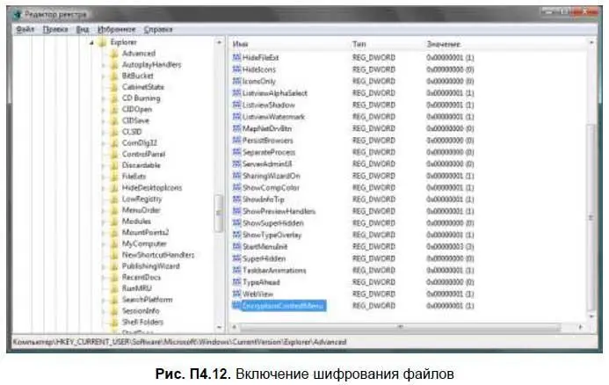Select the LowRegistry folder
Screen dimensions: 609x385
[x=141, y=200]
